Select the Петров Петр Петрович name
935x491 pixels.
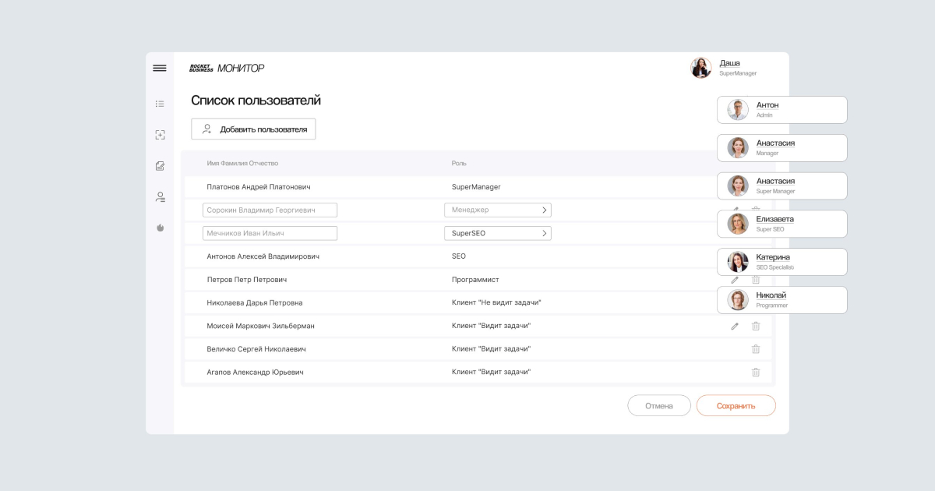tap(247, 280)
